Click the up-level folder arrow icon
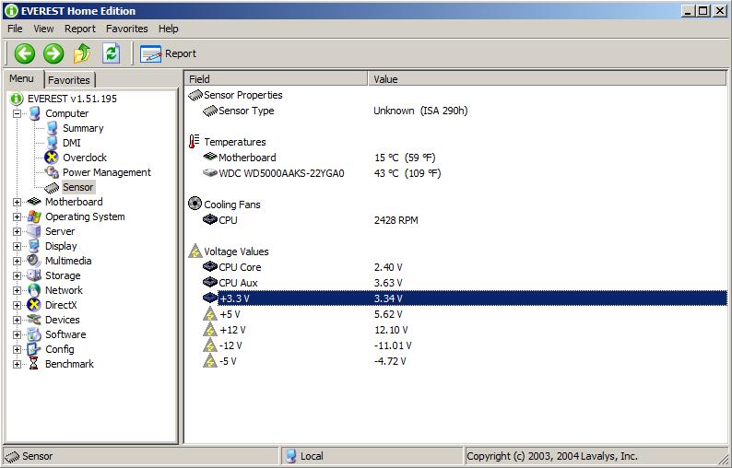This screenshot has width=732, height=468. point(82,53)
